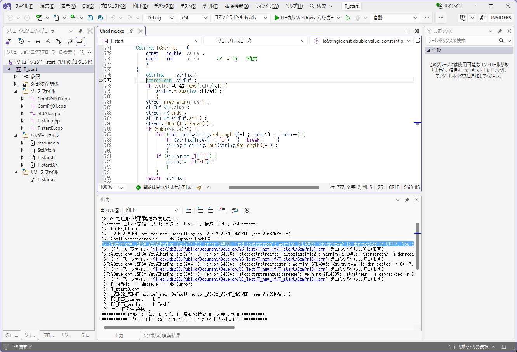Click Find Message in Code icon in Output
517x352 pixels.
(189, 210)
